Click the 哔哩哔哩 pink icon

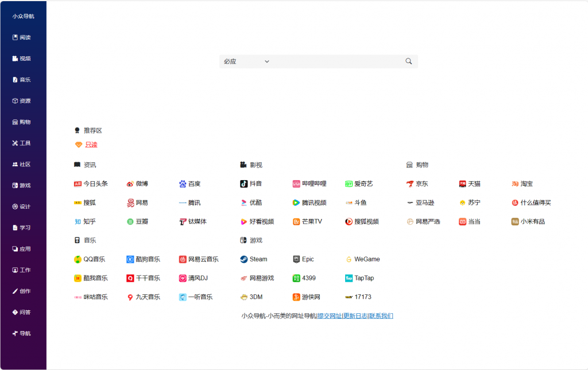pyautogui.click(x=296, y=184)
